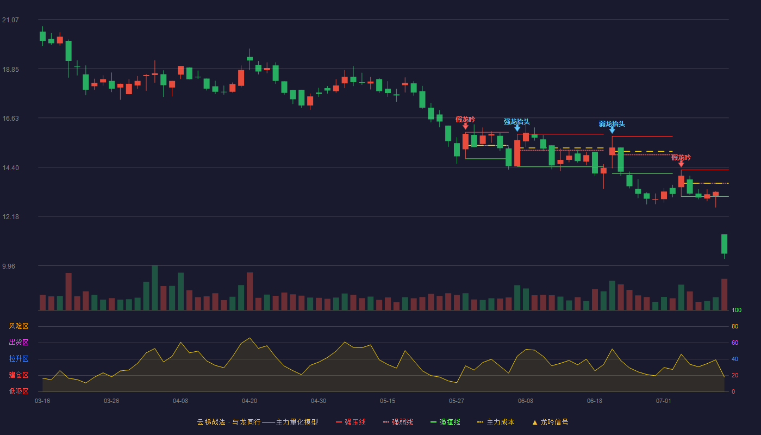Screen dimensions: 761x435
Task: Click the 风险区 zone label
Action: (18, 326)
